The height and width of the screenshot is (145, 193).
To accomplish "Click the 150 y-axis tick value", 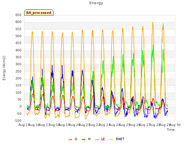I will [x=18, y=85].
